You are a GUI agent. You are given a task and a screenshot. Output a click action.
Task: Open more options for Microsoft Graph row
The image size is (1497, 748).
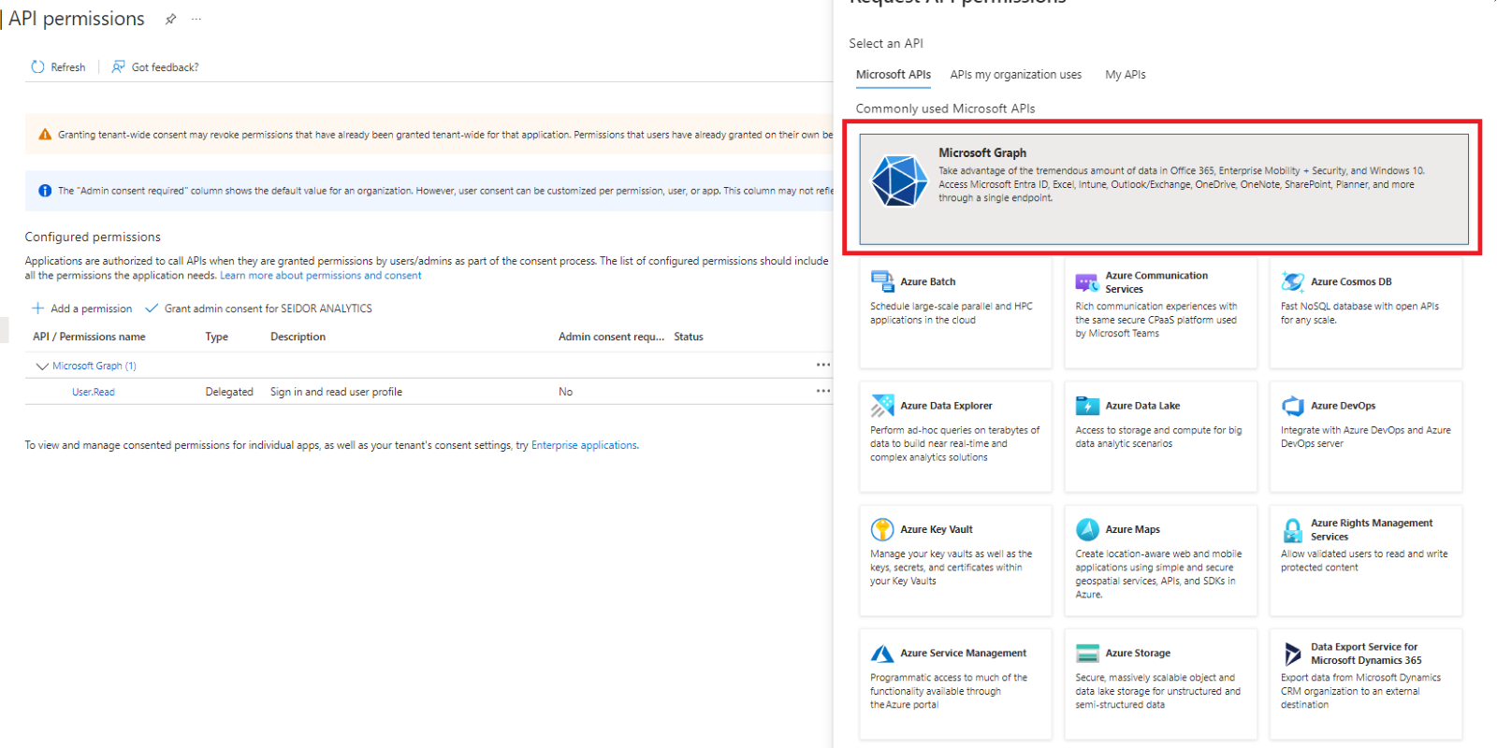pyautogui.click(x=822, y=366)
